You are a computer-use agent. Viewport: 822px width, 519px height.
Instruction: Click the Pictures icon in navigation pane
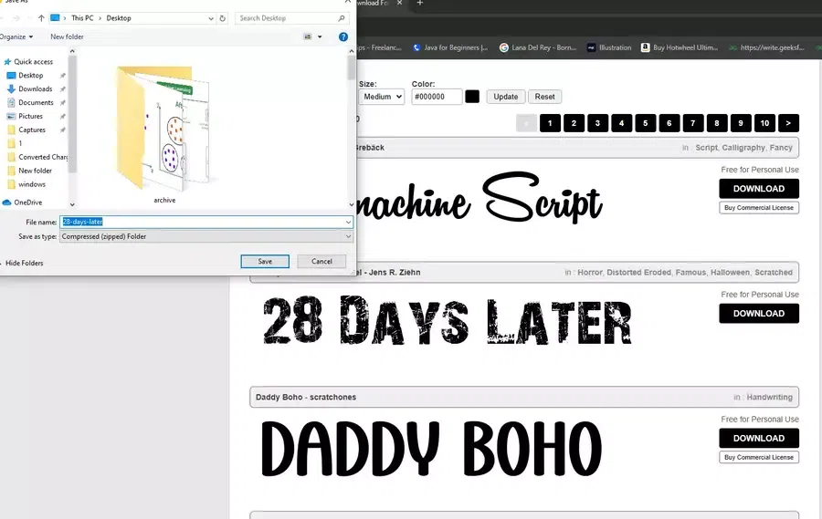point(11,116)
